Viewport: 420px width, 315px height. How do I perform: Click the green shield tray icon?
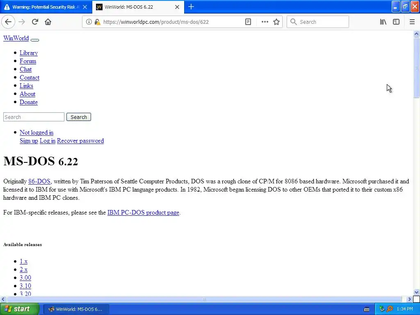tap(382, 309)
